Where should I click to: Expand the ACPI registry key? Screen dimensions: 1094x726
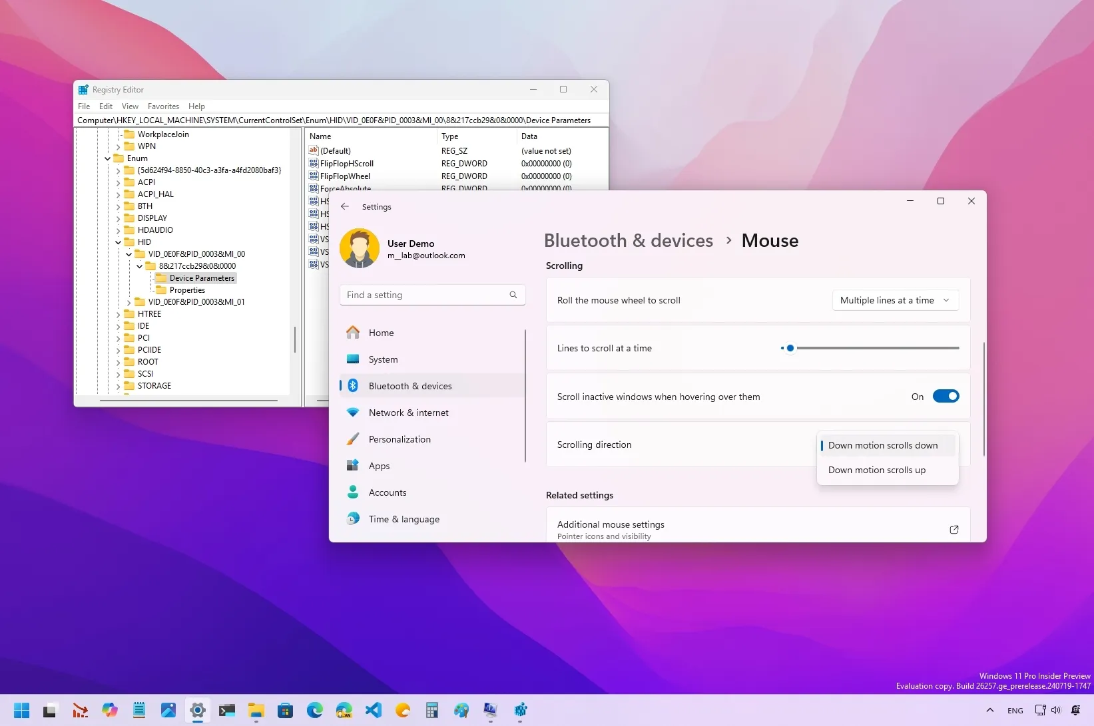119,182
